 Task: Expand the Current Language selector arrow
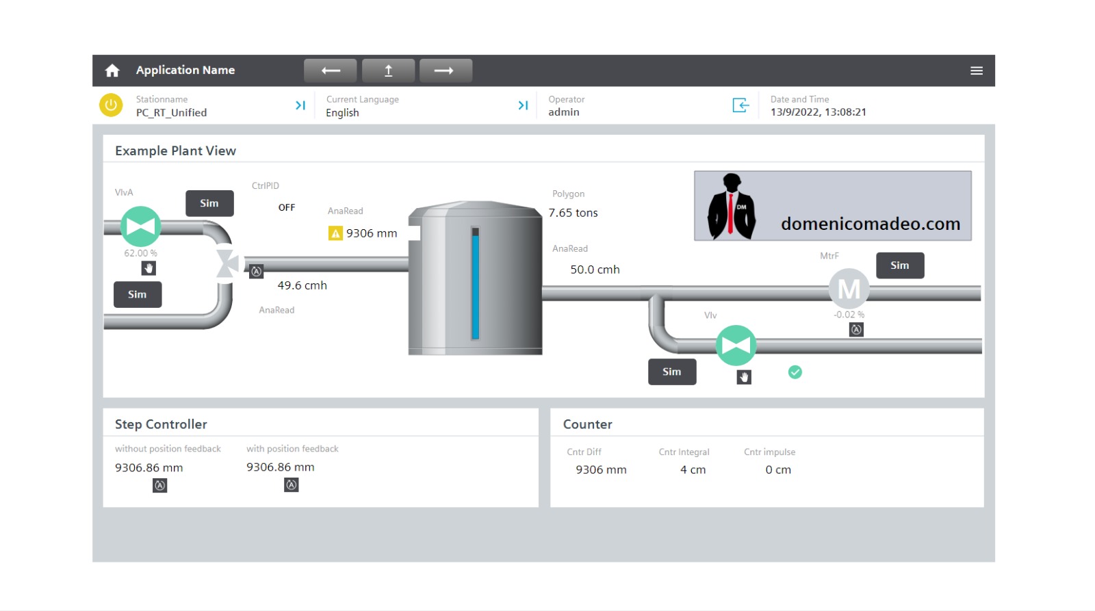(x=523, y=105)
